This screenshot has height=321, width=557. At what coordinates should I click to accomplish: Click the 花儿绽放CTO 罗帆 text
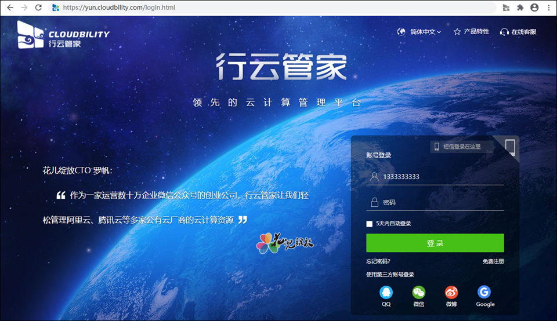tap(77, 170)
